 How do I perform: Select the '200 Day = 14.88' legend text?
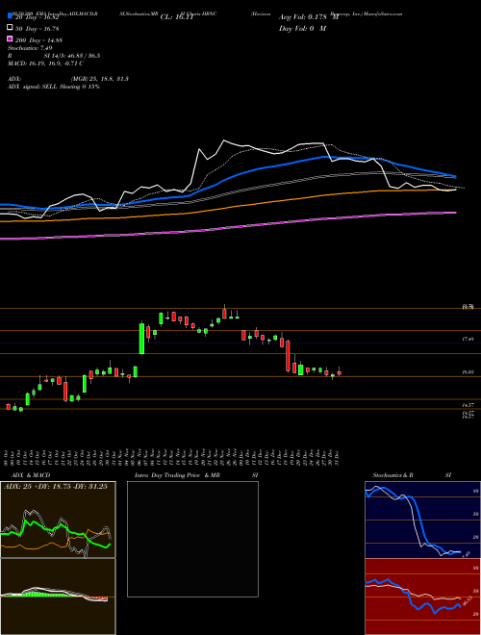[39, 40]
